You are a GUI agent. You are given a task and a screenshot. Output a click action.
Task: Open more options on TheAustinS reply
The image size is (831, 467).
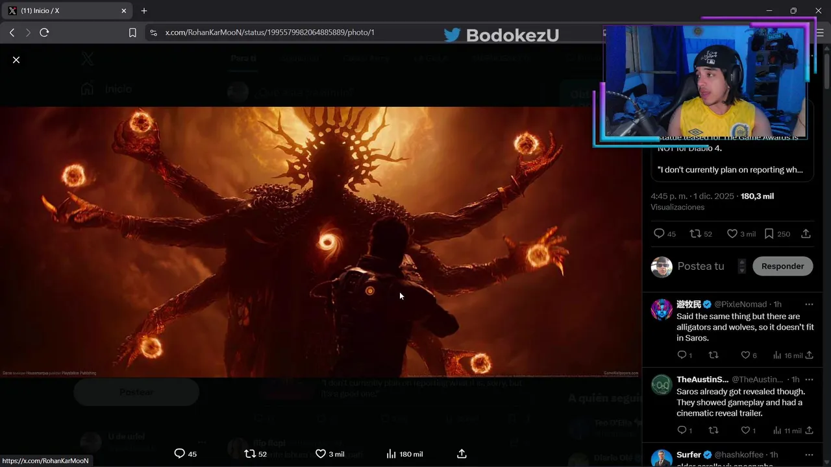point(808,379)
